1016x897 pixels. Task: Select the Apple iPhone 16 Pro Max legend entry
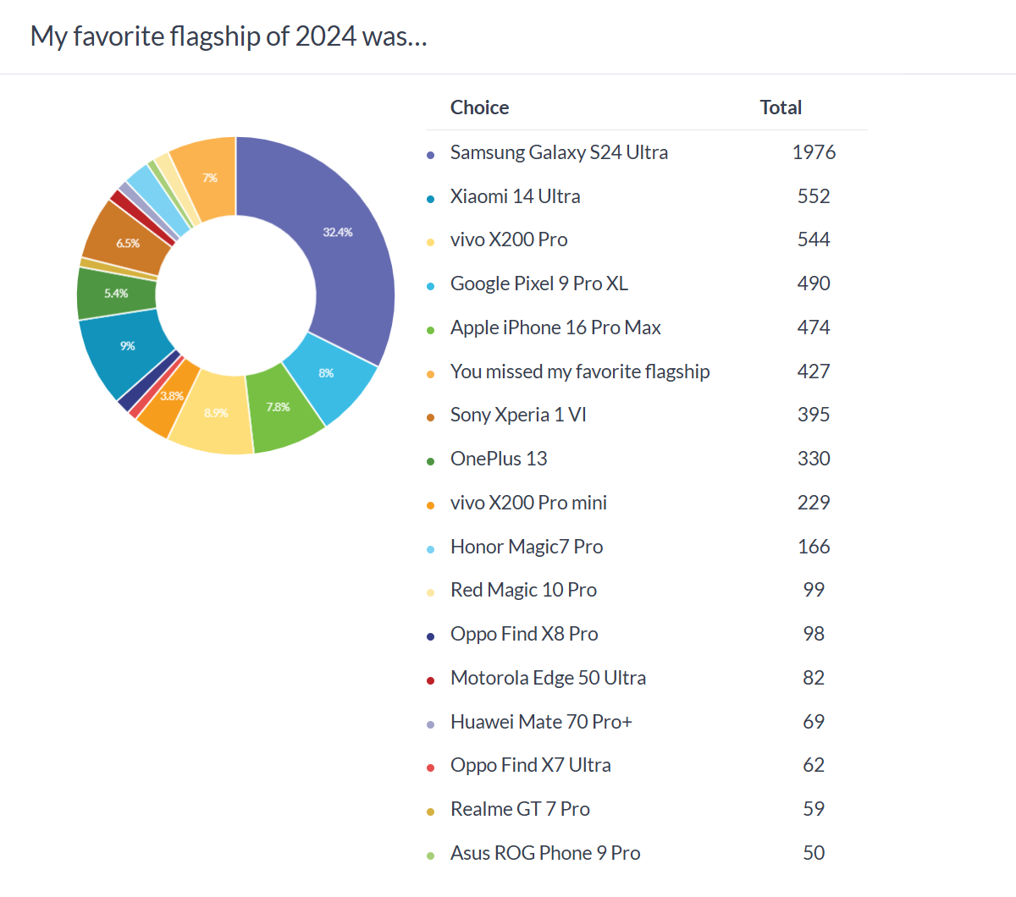coord(555,327)
